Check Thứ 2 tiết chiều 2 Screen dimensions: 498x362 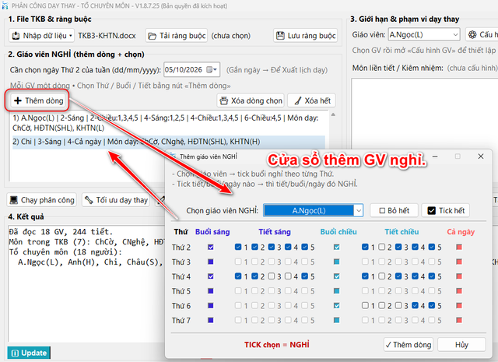point(382,247)
